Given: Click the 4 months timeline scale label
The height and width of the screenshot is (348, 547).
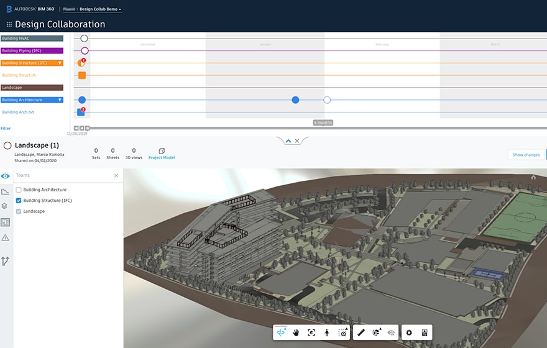Looking at the screenshot, I should click(x=323, y=123).
